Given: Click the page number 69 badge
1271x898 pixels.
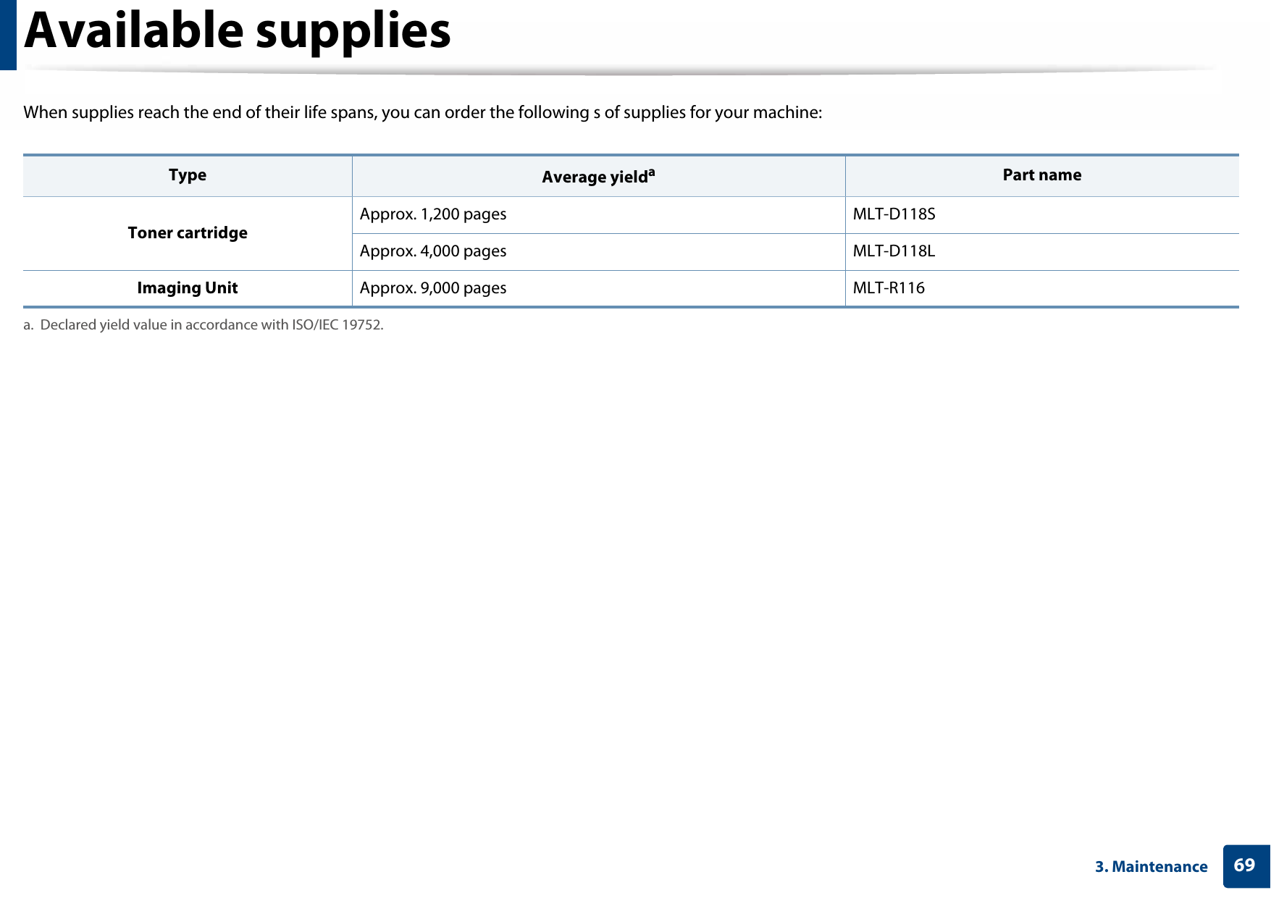Looking at the screenshot, I should coord(1244,865).
